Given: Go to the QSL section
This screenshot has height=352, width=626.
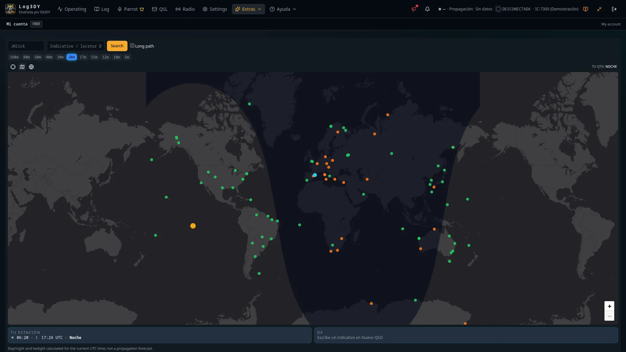Looking at the screenshot, I should pyautogui.click(x=160, y=9).
